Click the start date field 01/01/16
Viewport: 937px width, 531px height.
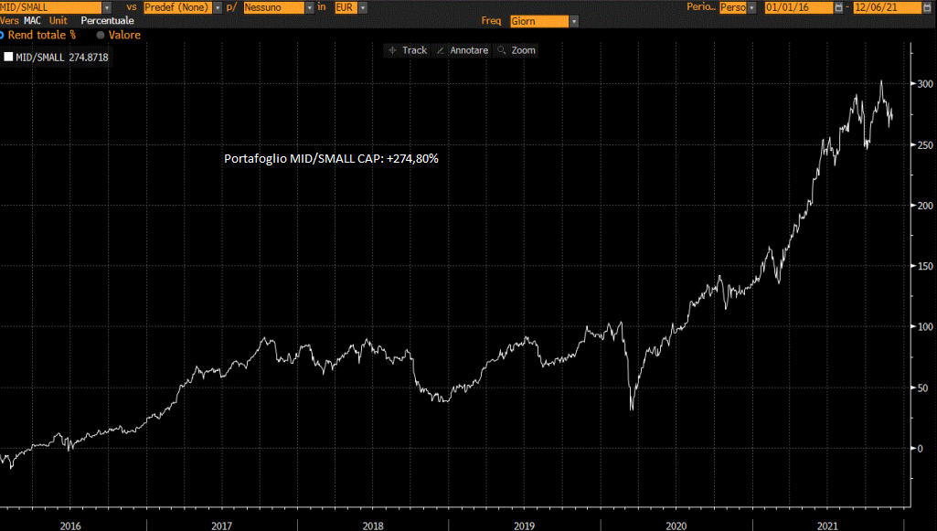point(796,7)
